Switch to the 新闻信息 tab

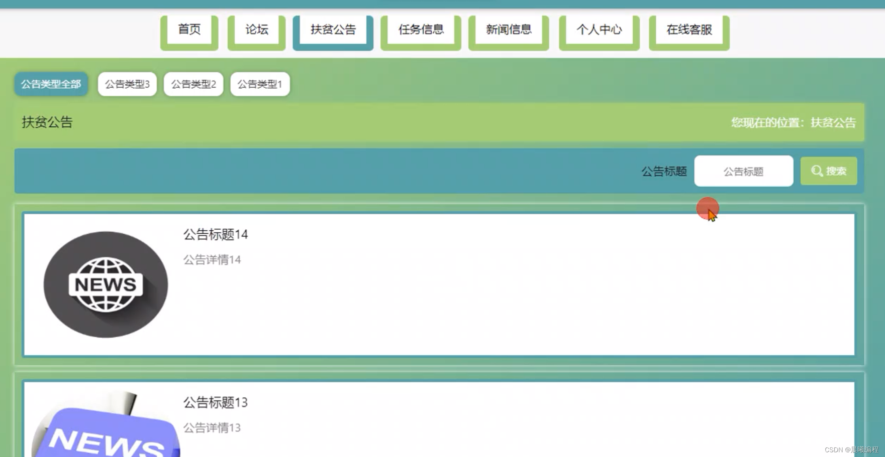point(508,30)
